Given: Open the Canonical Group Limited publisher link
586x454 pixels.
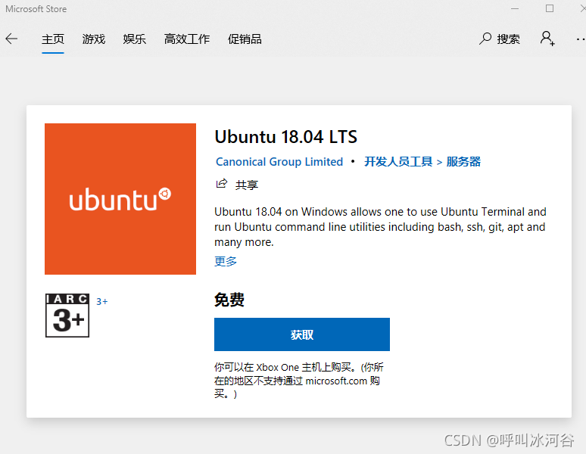Looking at the screenshot, I should 279,162.
